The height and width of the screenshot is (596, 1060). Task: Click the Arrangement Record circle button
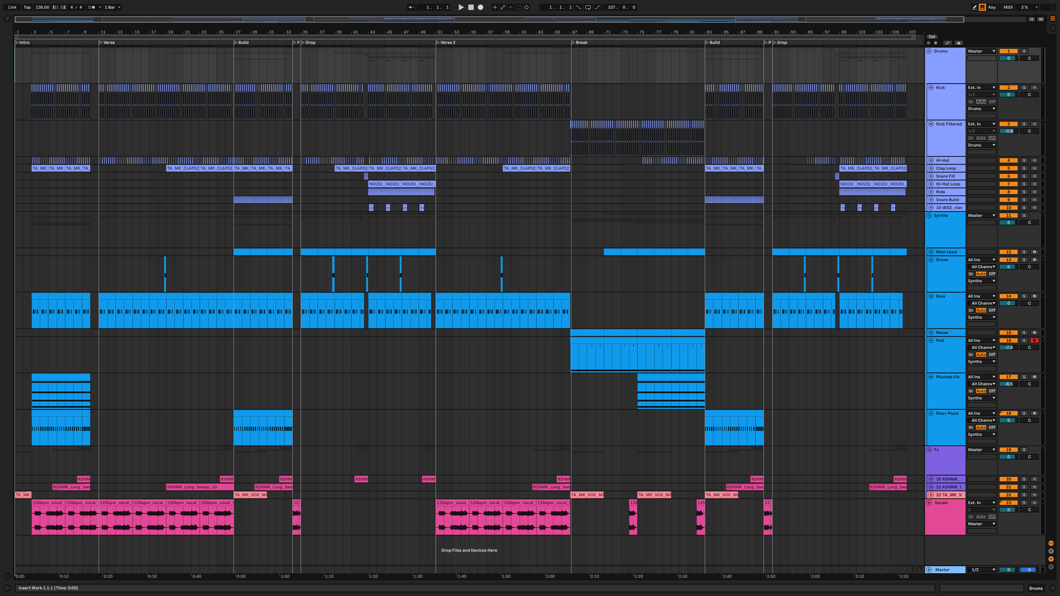pos(480,7)
